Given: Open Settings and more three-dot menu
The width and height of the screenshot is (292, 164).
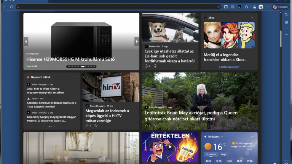Looking at the screenshot, I should click(268, 7).
